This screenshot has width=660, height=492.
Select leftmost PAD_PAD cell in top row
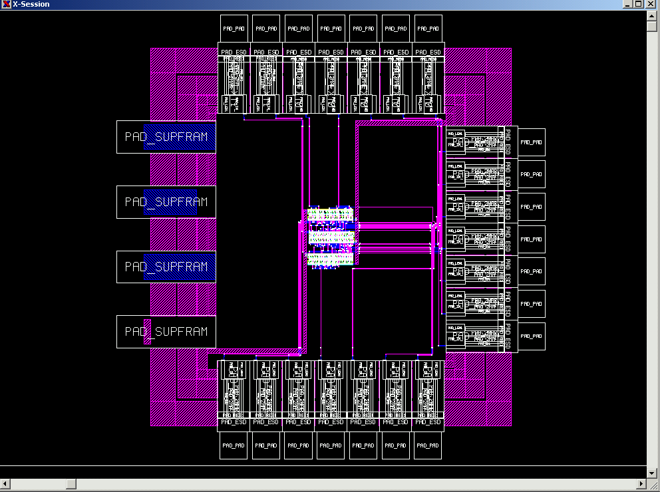[x=234, y=29]
